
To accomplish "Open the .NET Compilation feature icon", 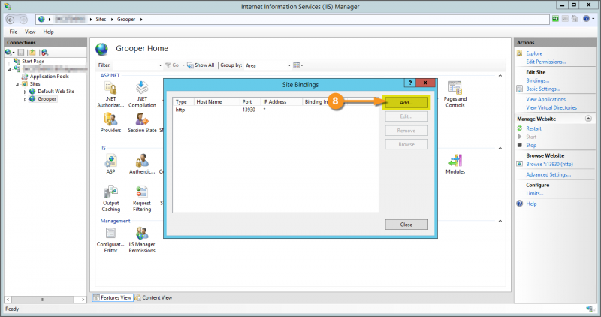I will [x=142, y=88].
